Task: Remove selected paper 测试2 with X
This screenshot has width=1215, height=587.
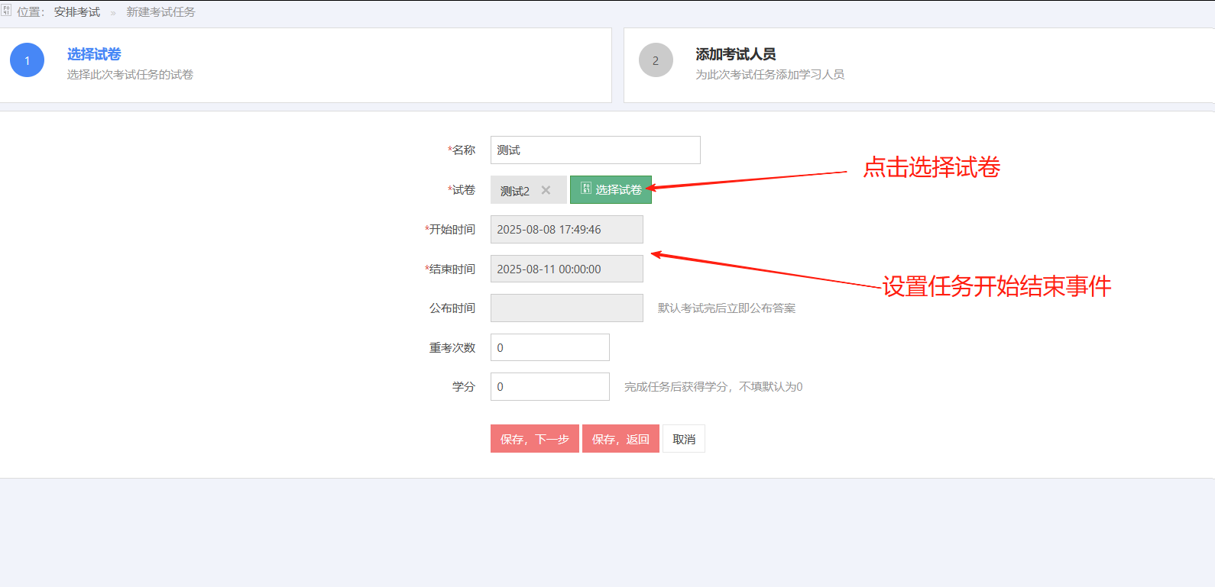Action: (546, 190)
